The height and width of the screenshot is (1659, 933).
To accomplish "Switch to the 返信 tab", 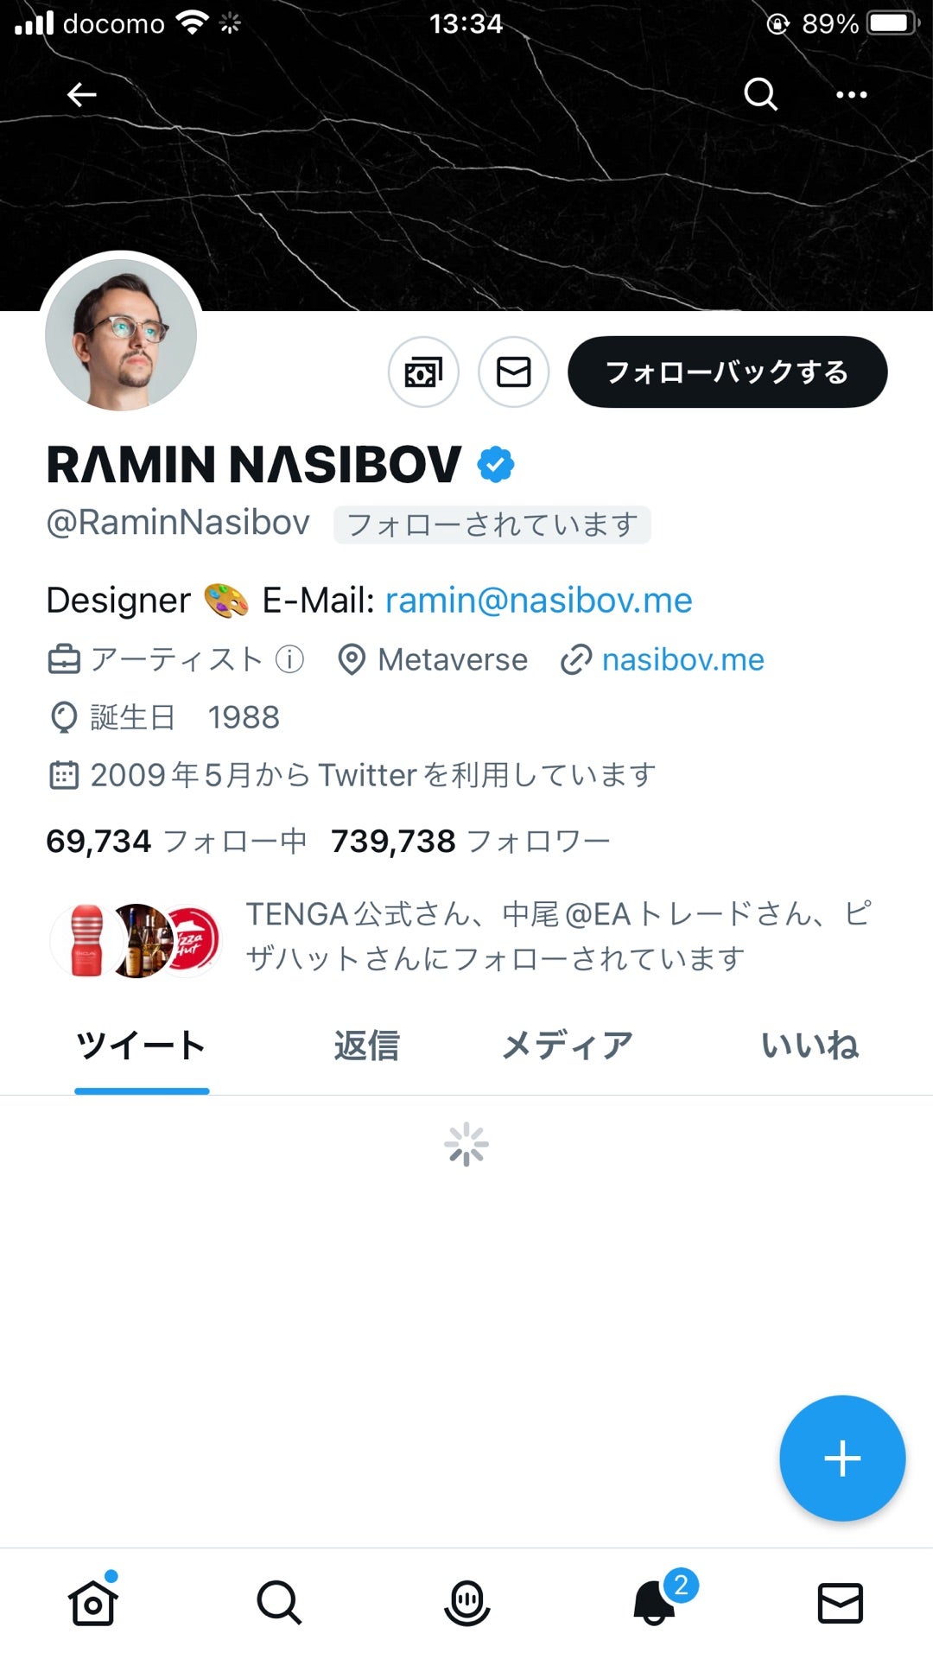I will click(366, 1046).
